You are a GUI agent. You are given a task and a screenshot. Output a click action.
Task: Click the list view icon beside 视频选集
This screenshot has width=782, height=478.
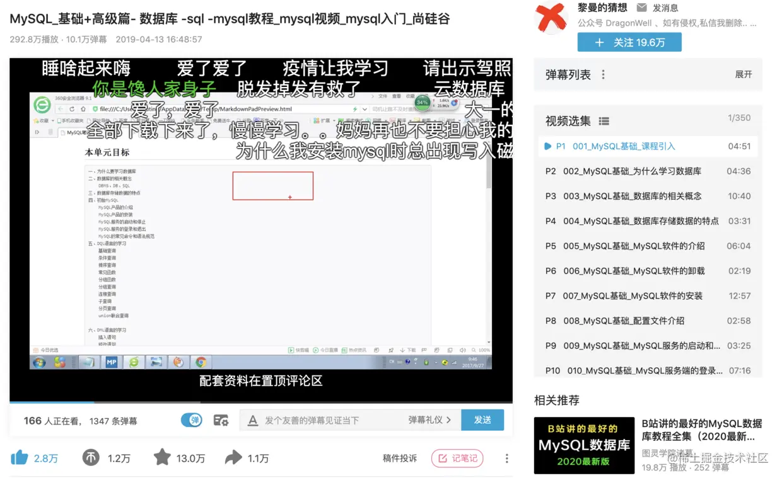click(x=604, y=121)
